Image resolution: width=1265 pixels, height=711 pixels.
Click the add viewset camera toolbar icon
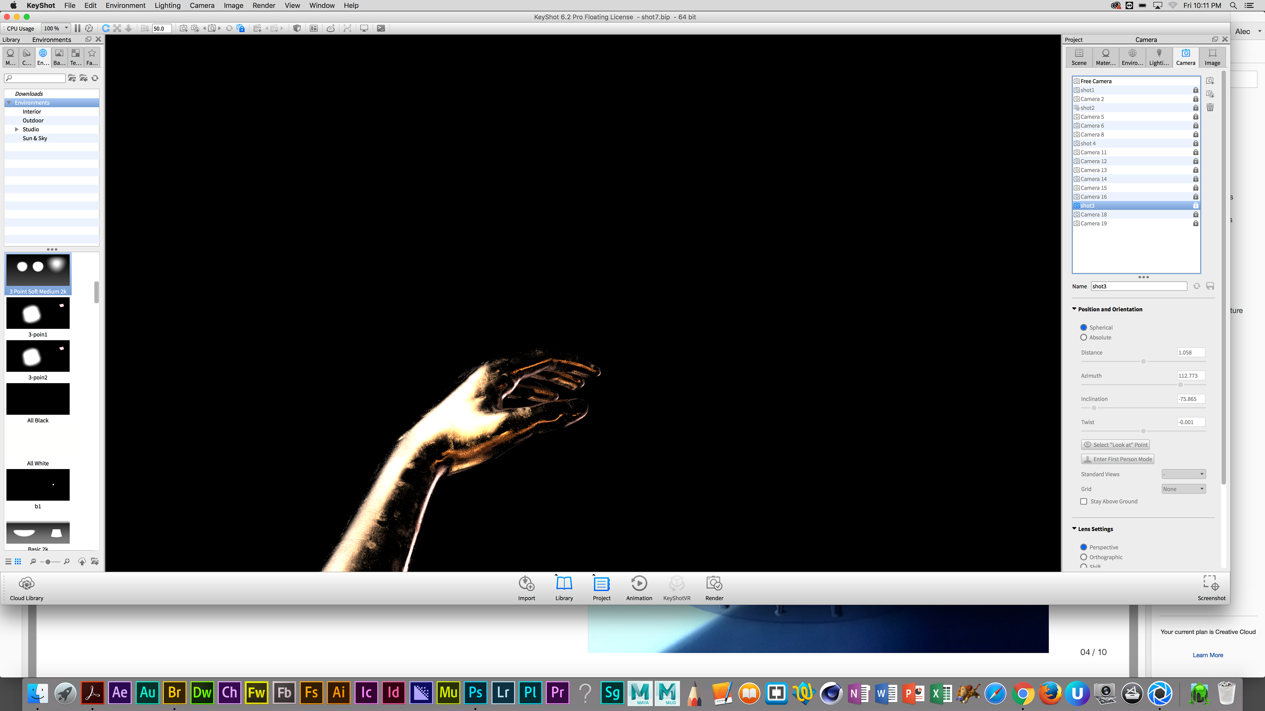click(x=195, y=28)
